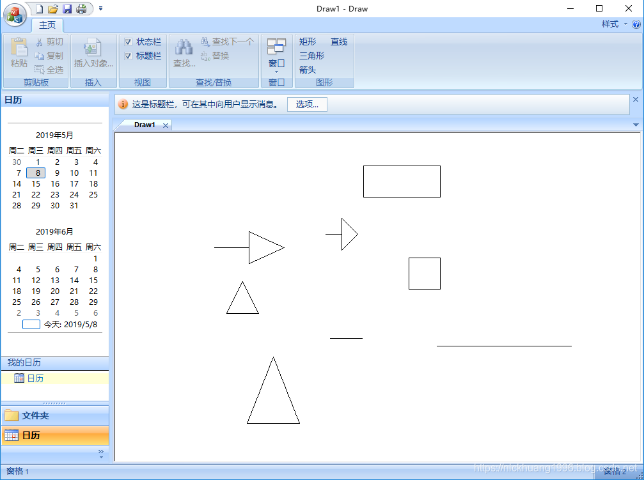Select June 13 in the calendar

(55, 281)
